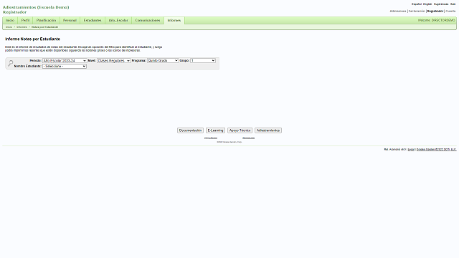Click the E-Learning button
Screen dimensions: 459x258
[x=215, y=130]
